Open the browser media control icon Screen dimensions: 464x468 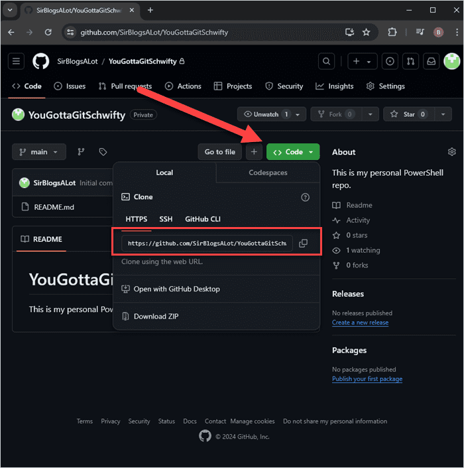(x=420, y=33)
